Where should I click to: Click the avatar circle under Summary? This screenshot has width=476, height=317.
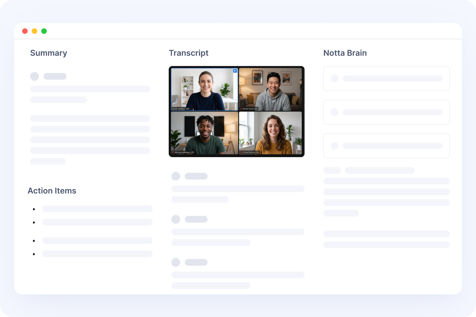point(34,76)
